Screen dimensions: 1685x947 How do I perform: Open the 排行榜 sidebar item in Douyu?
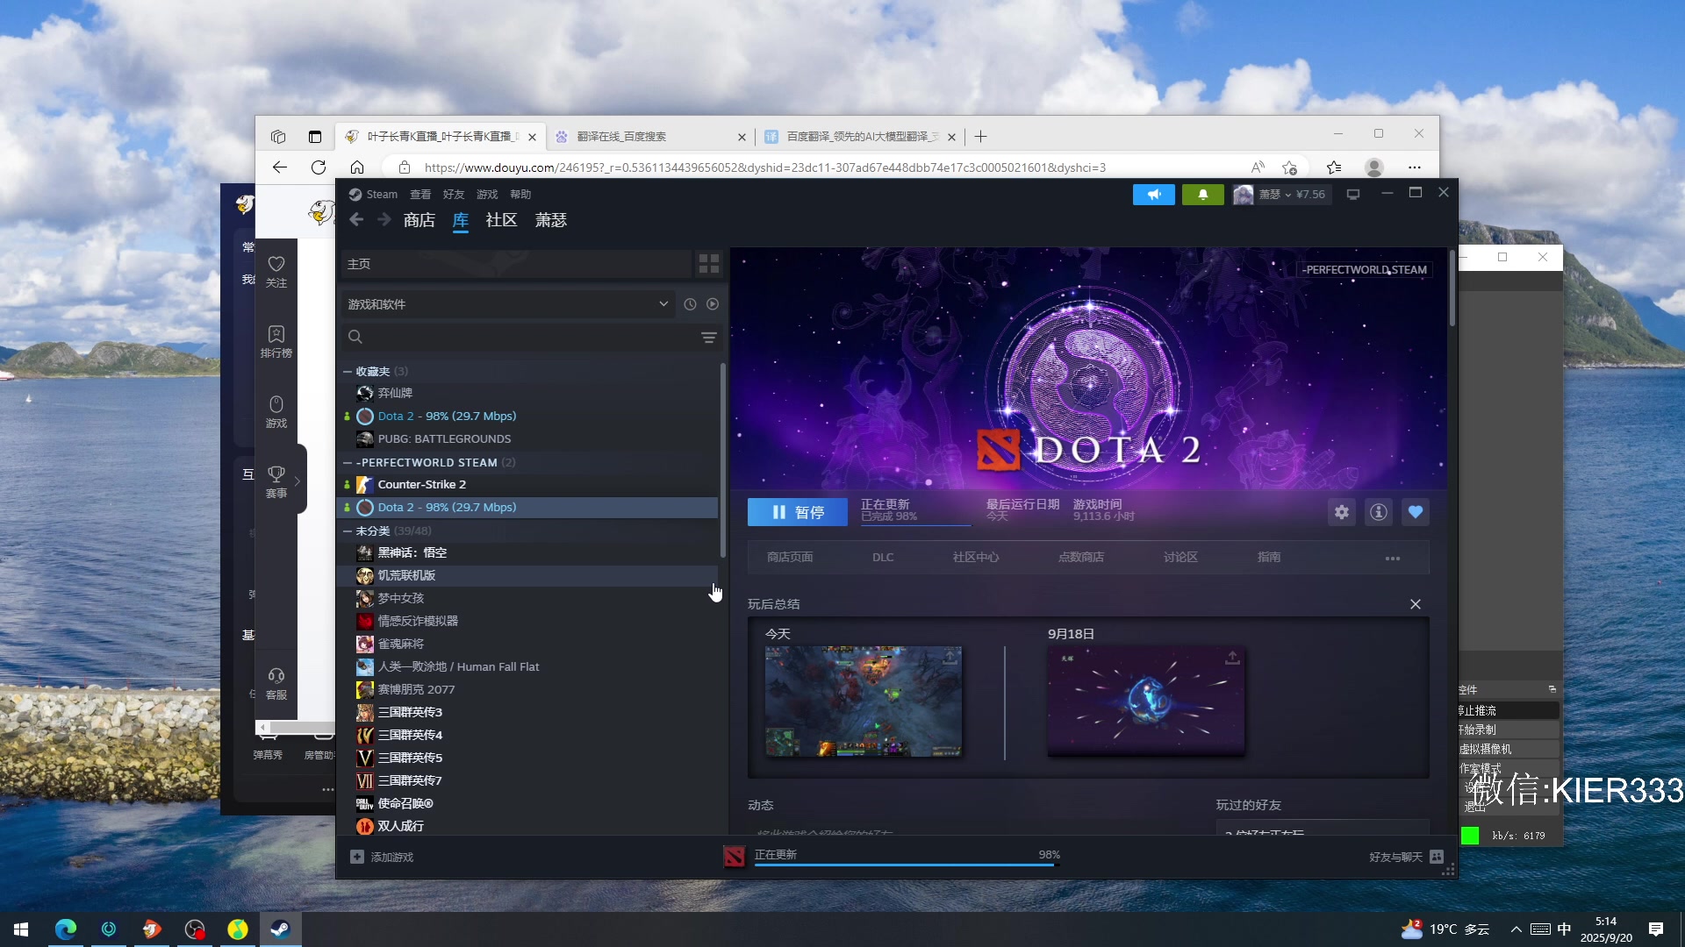[276, 342]
